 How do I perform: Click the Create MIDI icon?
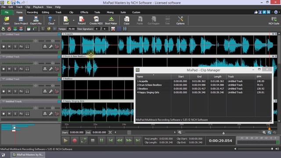[96, 21]
